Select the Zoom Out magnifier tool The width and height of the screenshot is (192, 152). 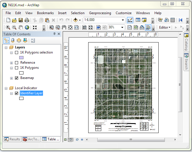(14, 27)
